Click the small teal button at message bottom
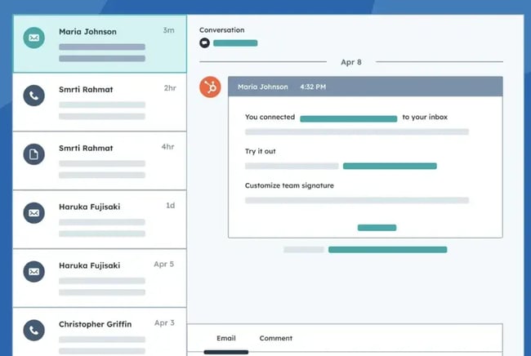Image resolution: width=531 pixels, height=356 pixels. click(377, 228)
